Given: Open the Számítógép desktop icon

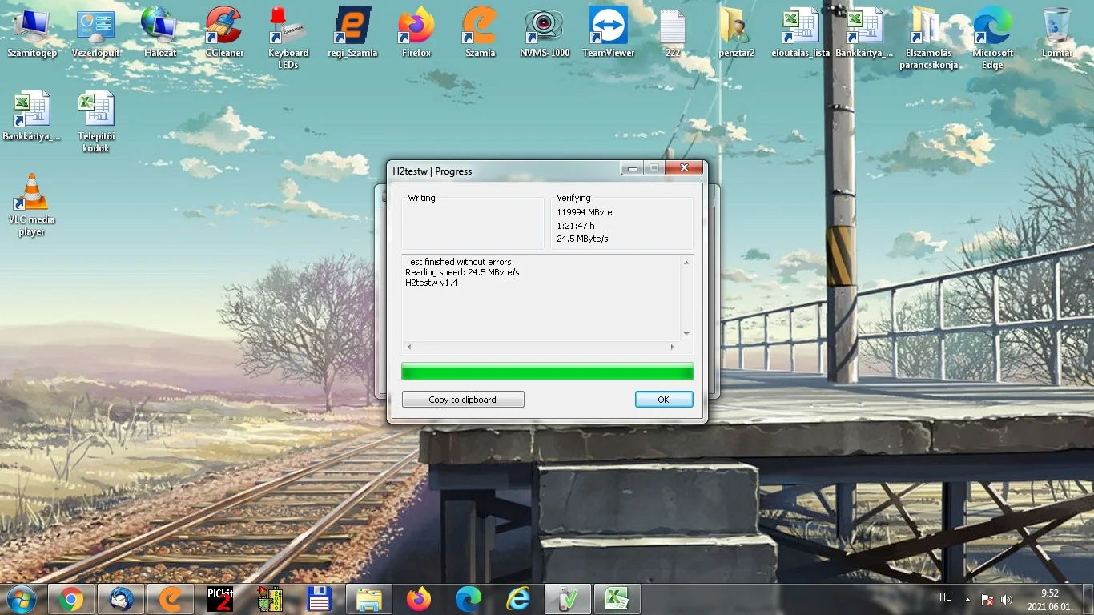Looking at the screenshot, I should 32,33.
